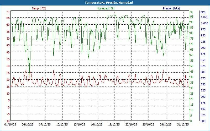Select the red Temp. [ºC] legend label
This screenshot has width=210, height=131.
tap(39, 8)
